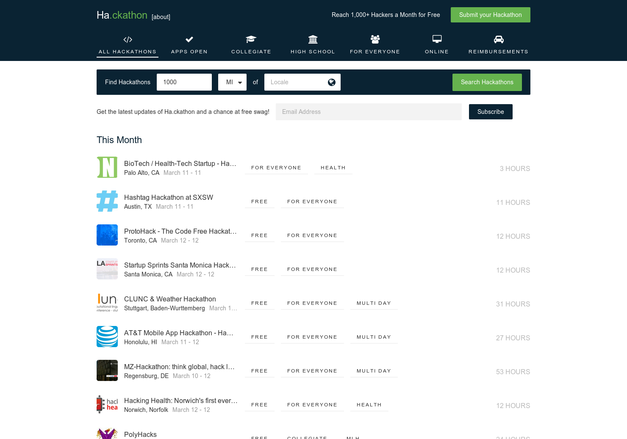The width and height of the screenshot is (627, 439).
Task: Open BioTech / Health-Tech Startup listing title
Action: coord(180,163)
